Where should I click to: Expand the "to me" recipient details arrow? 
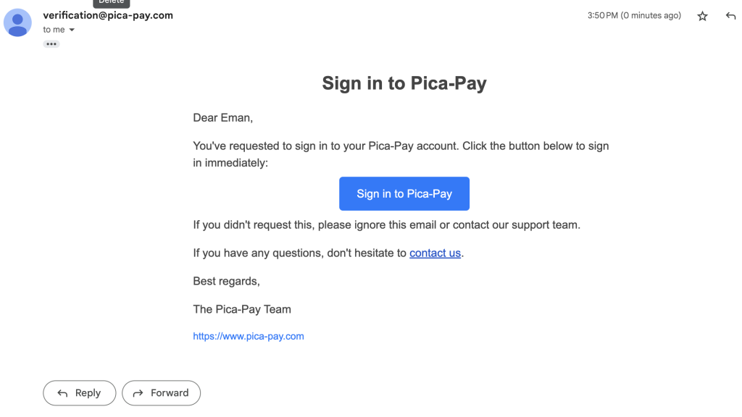(x=72, y=30)
